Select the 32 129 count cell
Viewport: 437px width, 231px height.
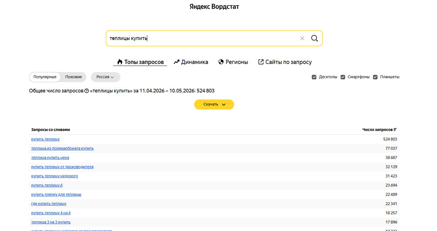[391, 167]
